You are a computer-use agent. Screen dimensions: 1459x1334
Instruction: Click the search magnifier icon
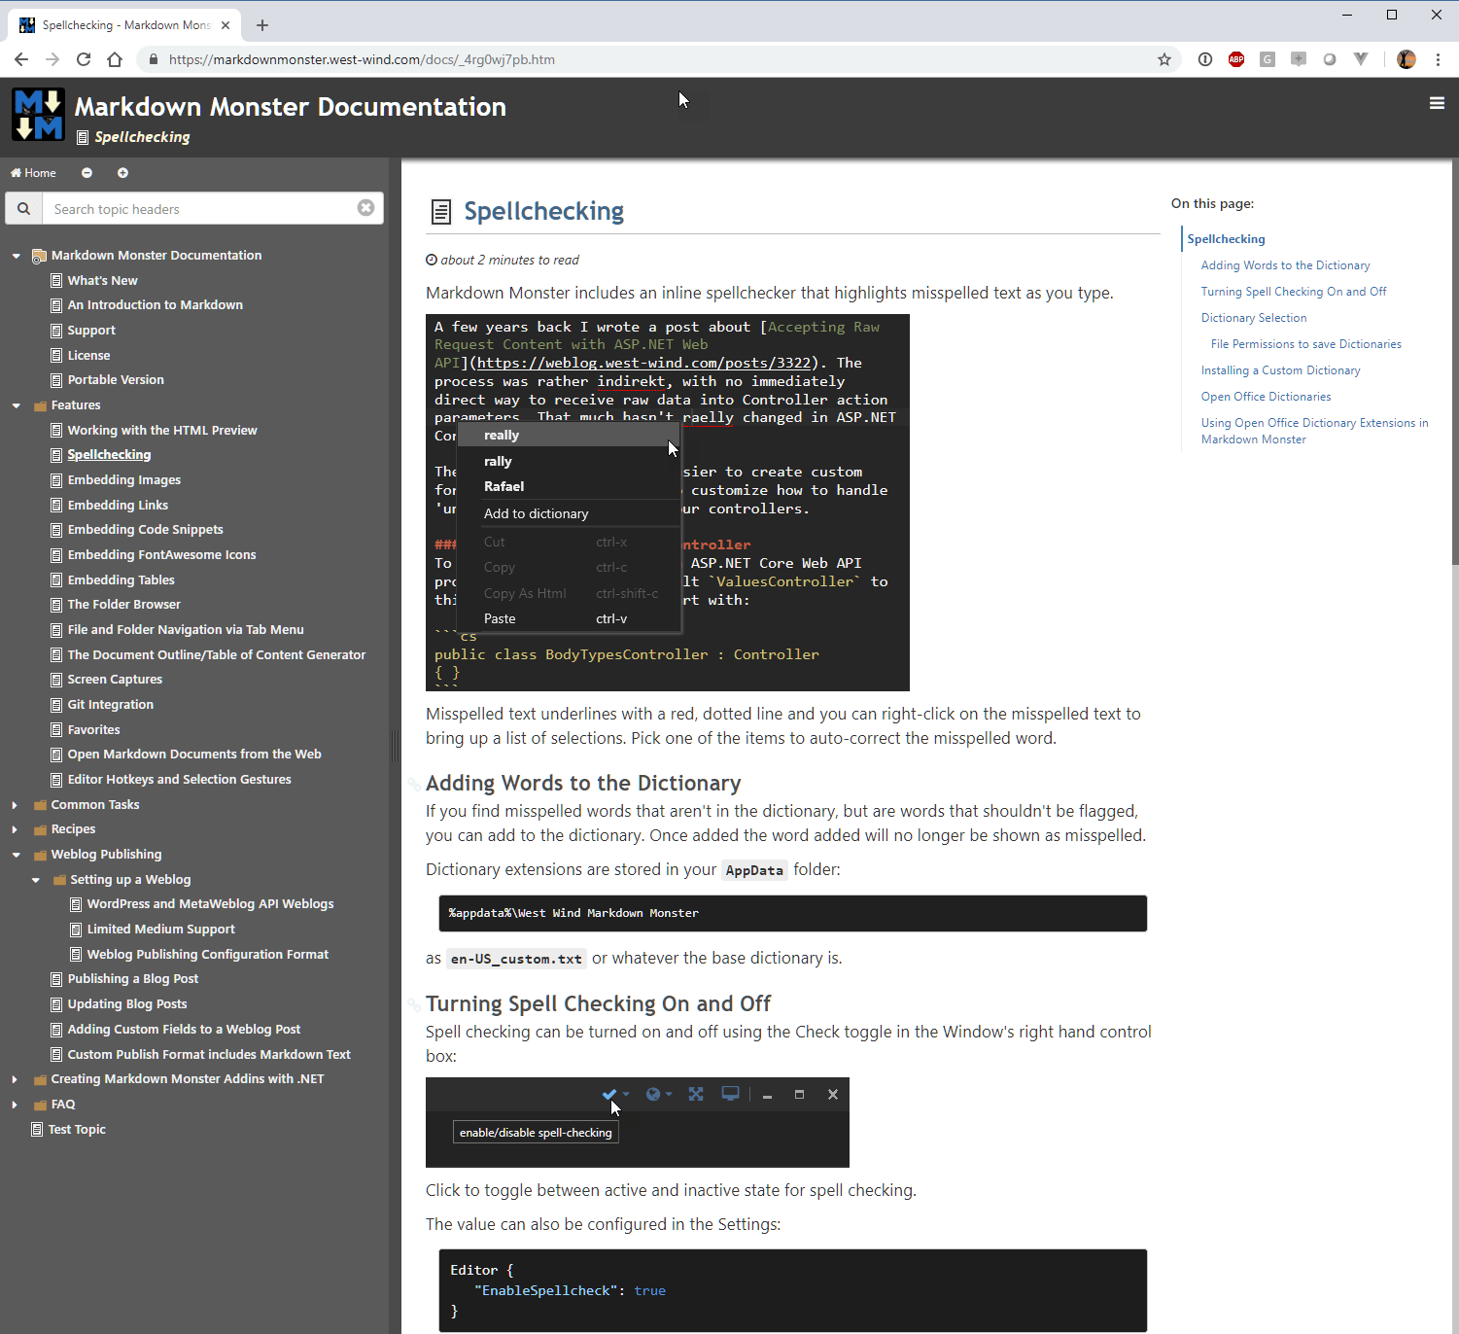point(23,208)
